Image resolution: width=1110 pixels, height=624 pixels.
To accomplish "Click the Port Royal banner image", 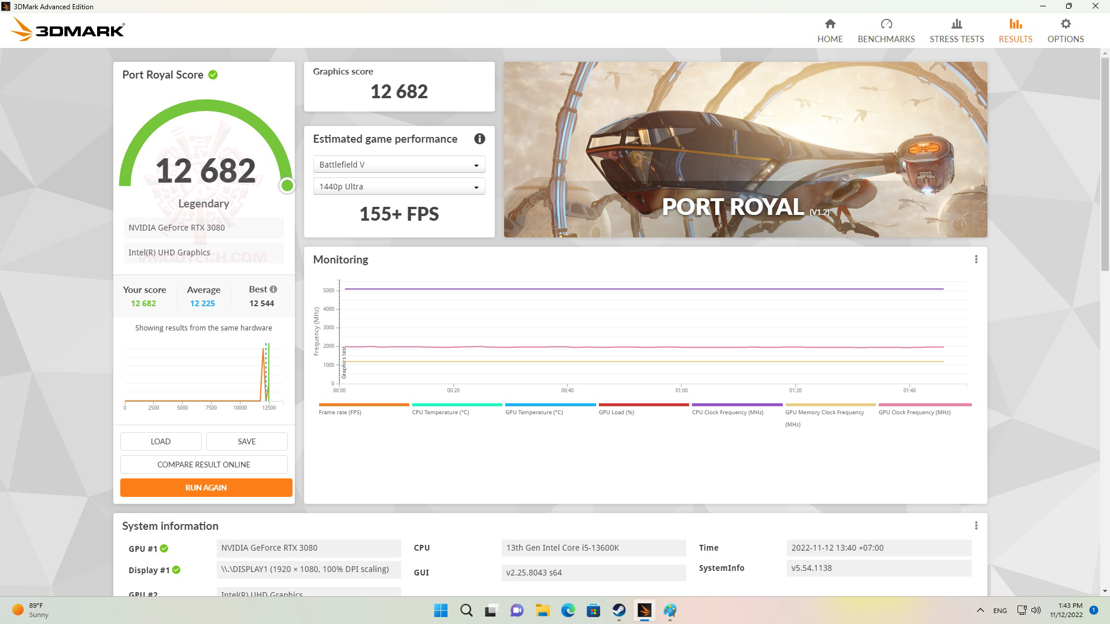I will [745, 149].
